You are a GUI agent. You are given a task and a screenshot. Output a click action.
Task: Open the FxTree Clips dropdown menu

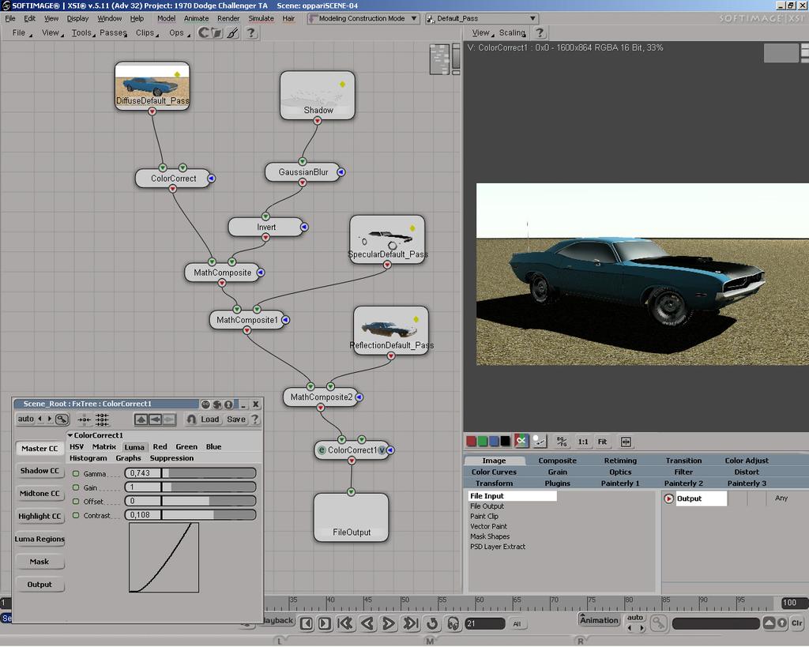click(146, 33)
